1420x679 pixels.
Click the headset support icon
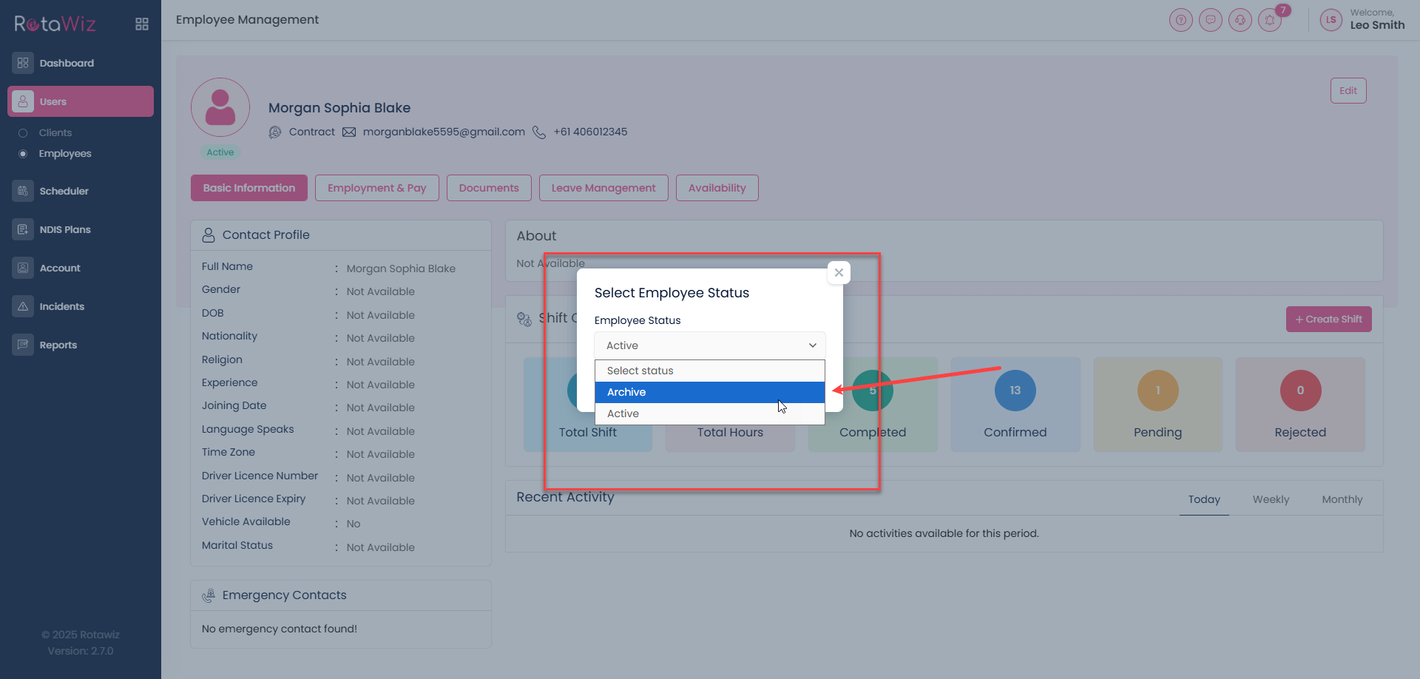1240,20
